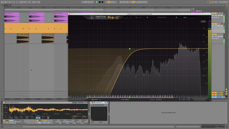Go to previous preset arrow in Pro-Q 3
This screenshot has height=129, width=229.
click(x=147, y=17)
